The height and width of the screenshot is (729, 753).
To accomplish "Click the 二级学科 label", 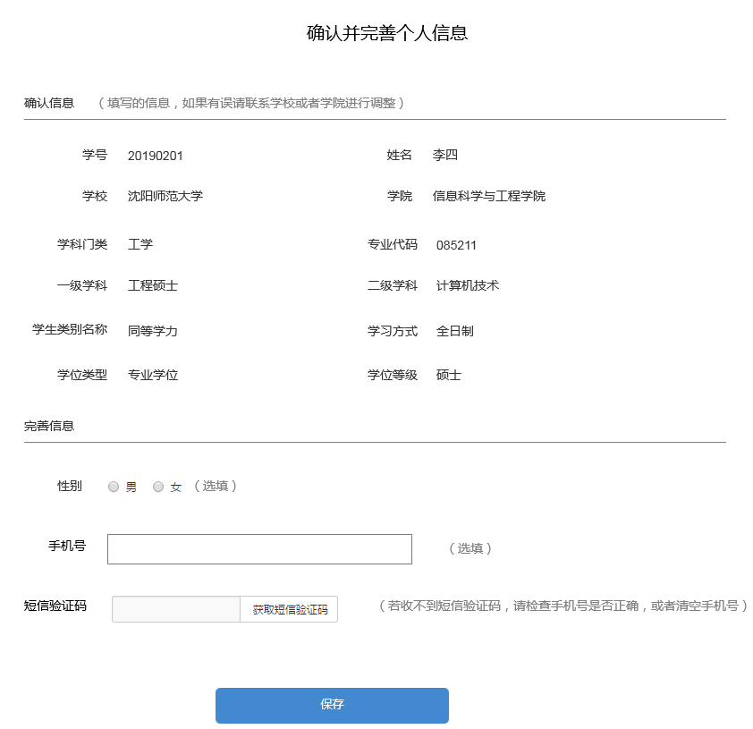I will click(x=393, y=285).
